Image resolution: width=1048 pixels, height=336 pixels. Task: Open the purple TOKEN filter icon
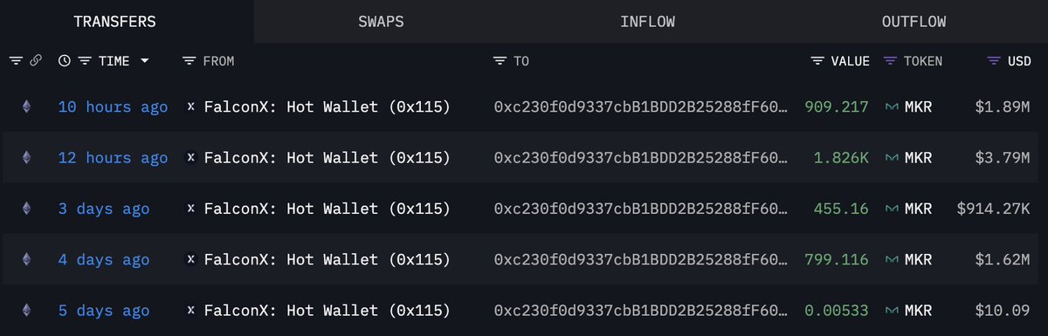[x=890, y=61]
